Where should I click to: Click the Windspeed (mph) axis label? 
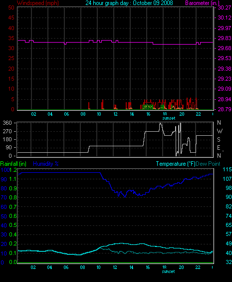click(x=38, y=3)
